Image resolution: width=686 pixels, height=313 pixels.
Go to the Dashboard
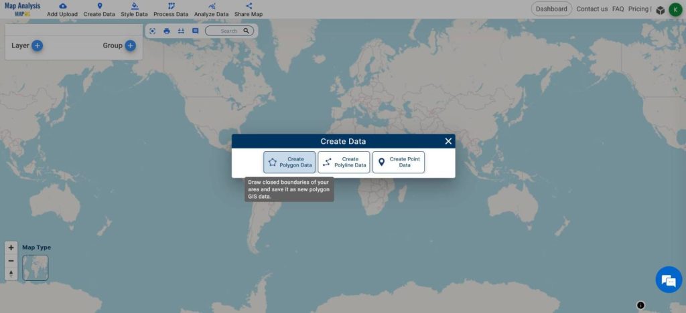[551, 9]
